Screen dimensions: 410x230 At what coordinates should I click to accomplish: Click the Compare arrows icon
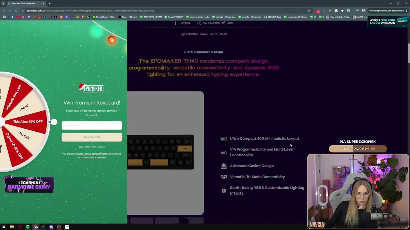[x=176, y=23]
